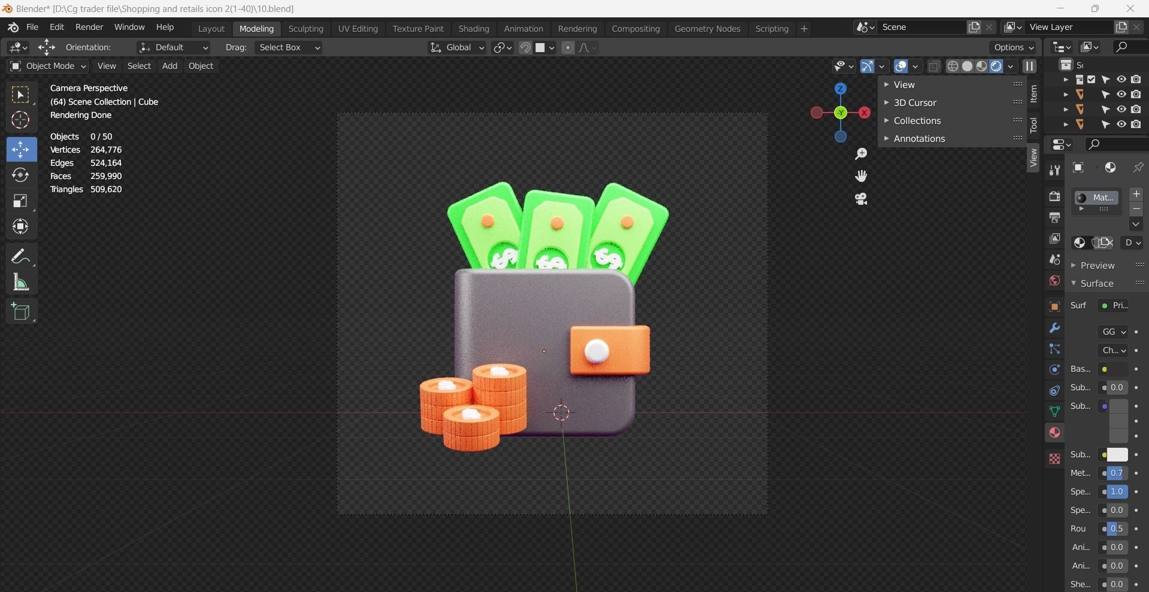
Task: Select the Select Box tool
Action: pos(20,95)
